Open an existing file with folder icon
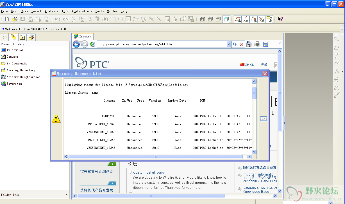Screen dimensions: 345x204 point(15,19)
